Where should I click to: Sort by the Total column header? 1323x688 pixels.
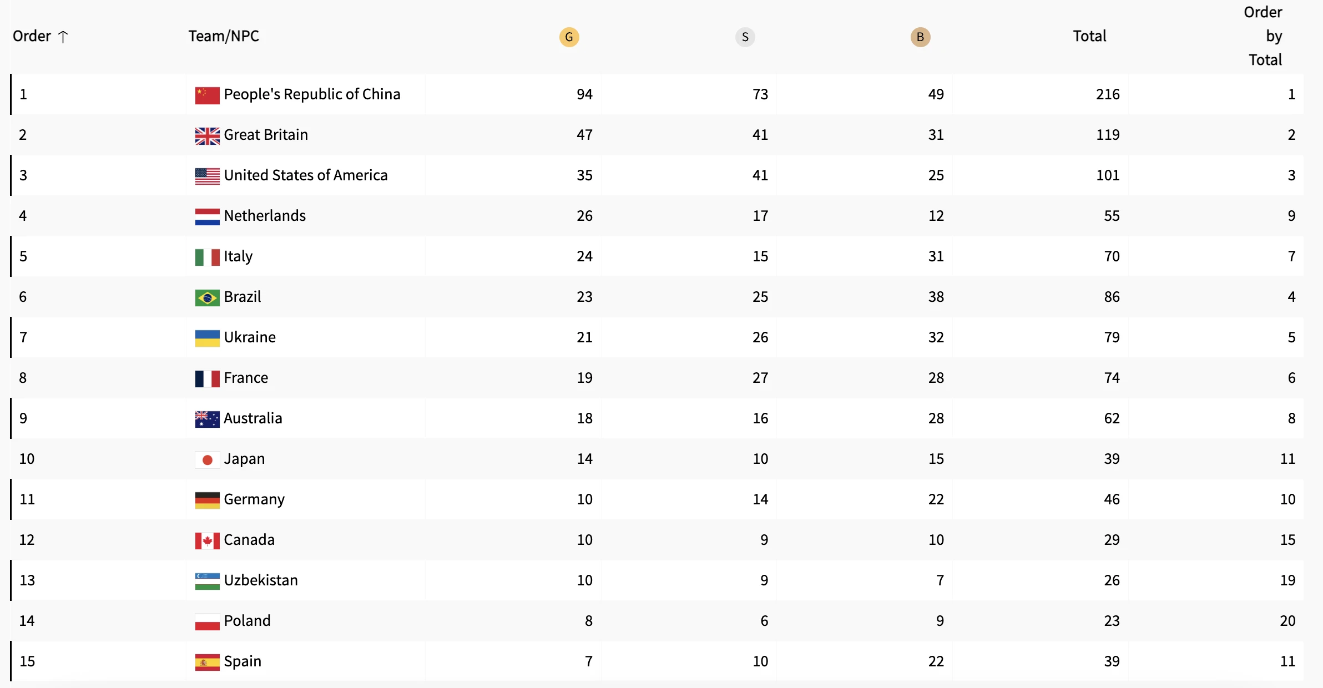click(x=1089, y=36)
